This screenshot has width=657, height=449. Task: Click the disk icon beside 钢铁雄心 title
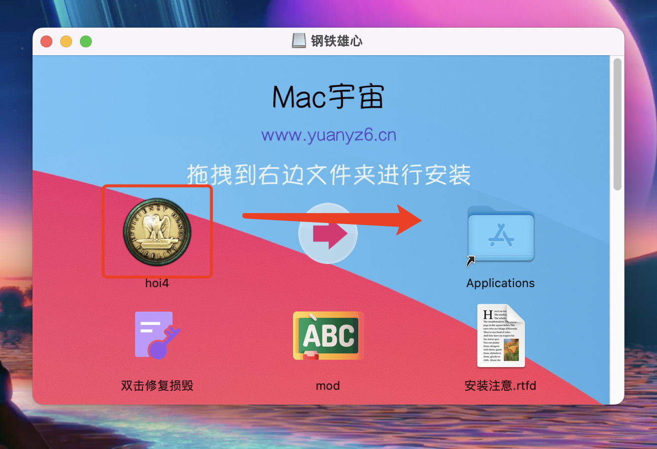point(299,40)
